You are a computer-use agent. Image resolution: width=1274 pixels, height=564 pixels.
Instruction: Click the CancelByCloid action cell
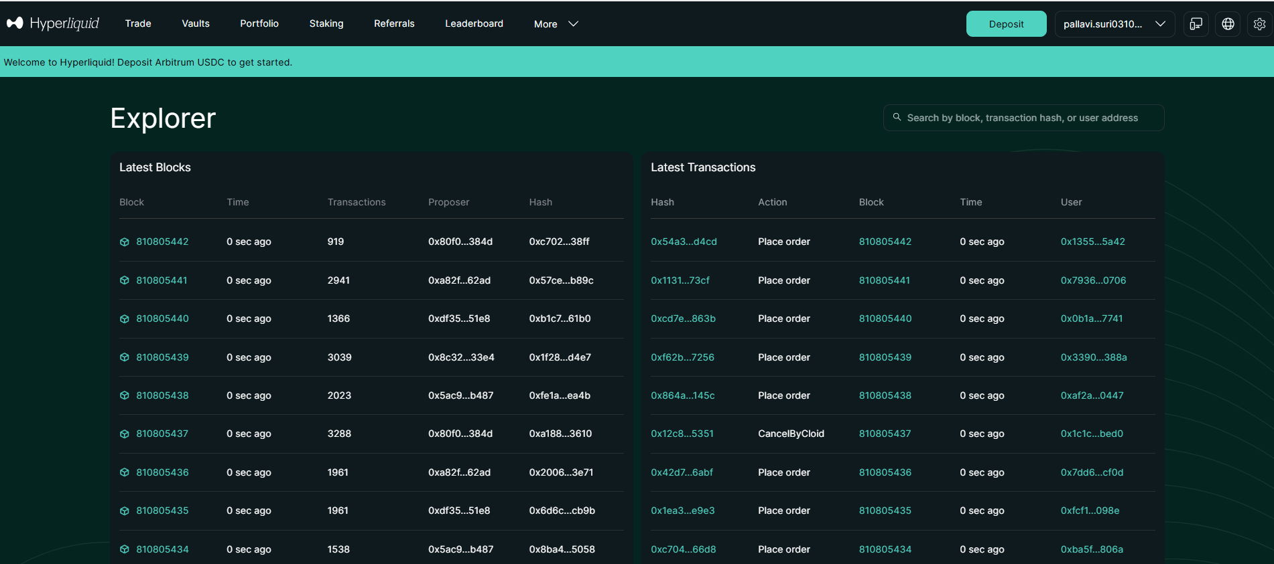click(x=791, y=434)
